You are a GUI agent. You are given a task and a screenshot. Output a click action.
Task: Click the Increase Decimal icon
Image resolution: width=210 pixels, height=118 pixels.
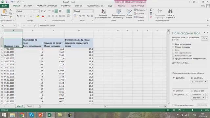[x=88, y=16]
